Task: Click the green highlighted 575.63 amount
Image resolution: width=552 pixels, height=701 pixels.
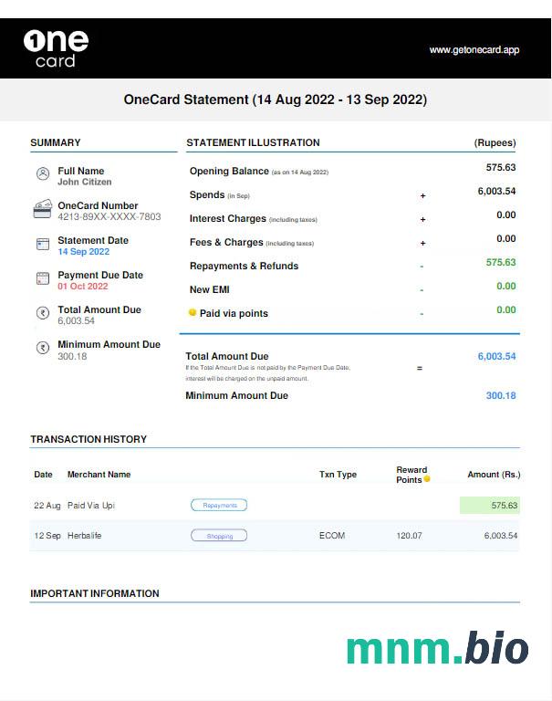Action: pyautogui.click(x=490, y=505)
